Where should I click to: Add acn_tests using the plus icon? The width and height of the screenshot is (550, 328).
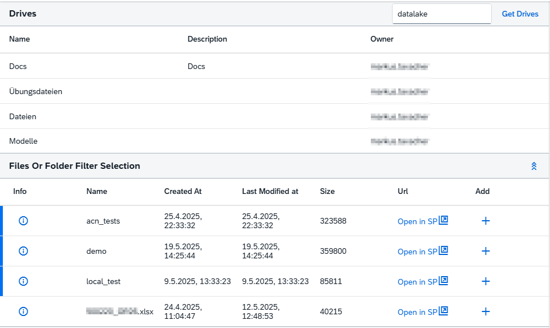pyautogui.click(x=486, y=221)
